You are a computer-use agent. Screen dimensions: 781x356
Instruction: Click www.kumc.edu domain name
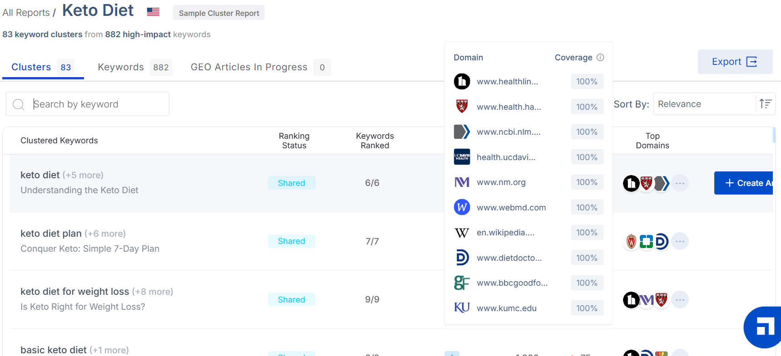(x=507, y=308)
